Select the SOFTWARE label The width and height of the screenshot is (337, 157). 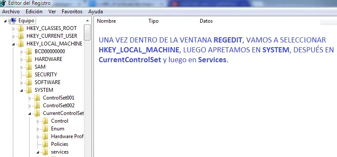click(48, 82)
